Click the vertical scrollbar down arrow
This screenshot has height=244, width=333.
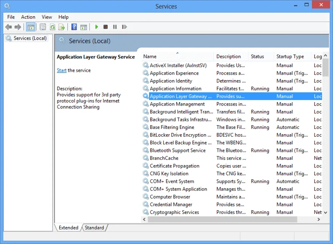[326, 212]
